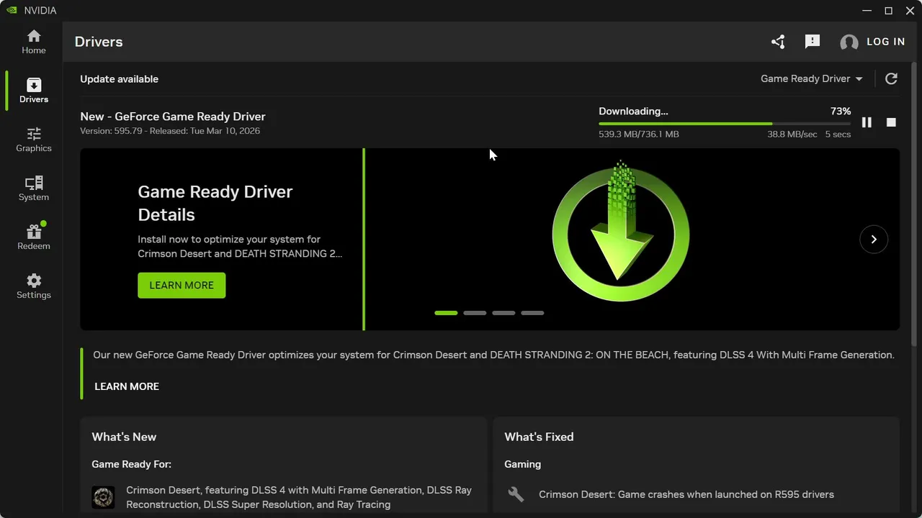Select the second carousel indicator

(x=475, y=313)
